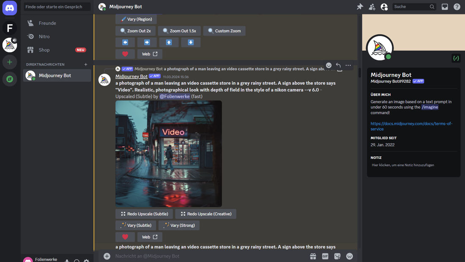Image resolution: width=465 pixels, height=262 pixels.
Task: Click Zoom Out 2x button
Action: pyautogui.click(x=136, y=31)
